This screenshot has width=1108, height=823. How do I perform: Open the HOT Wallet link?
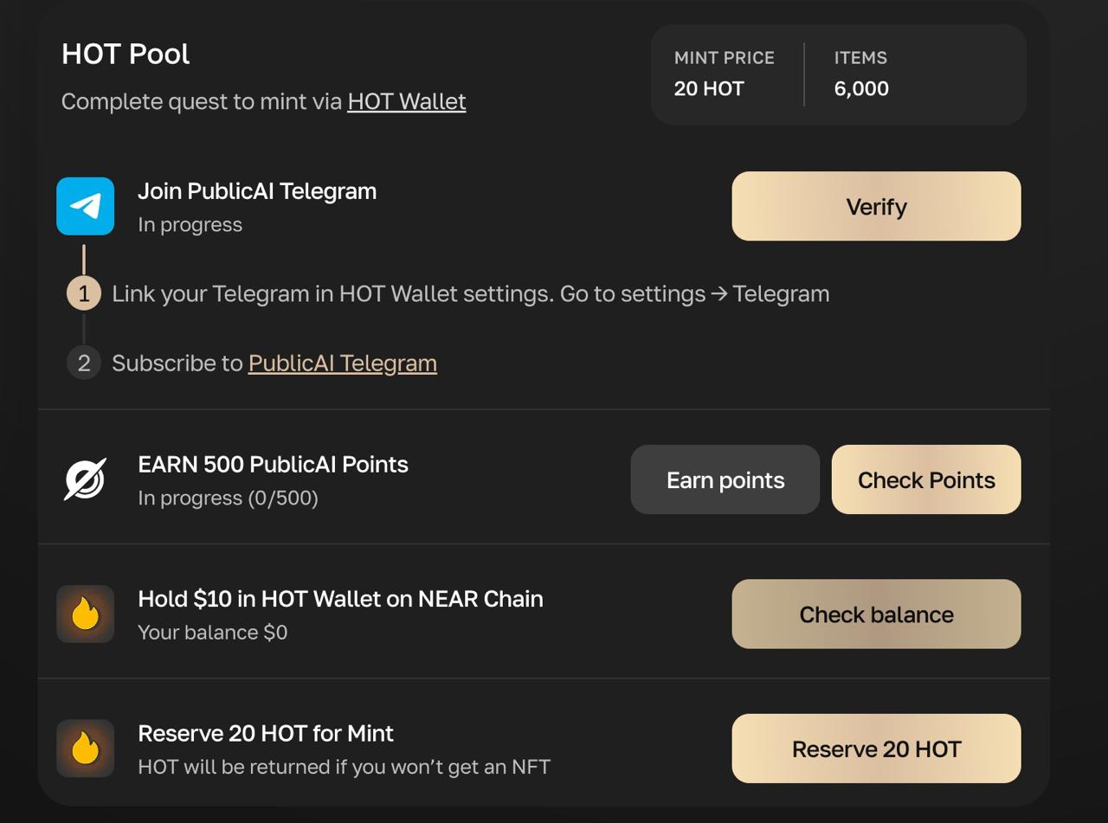(407, 101)
